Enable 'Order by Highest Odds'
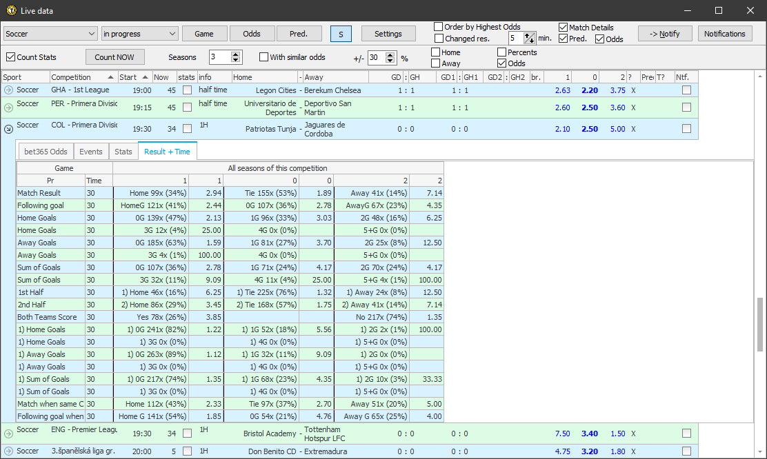This screenshot has width=767, height=459. coord(439,27)
